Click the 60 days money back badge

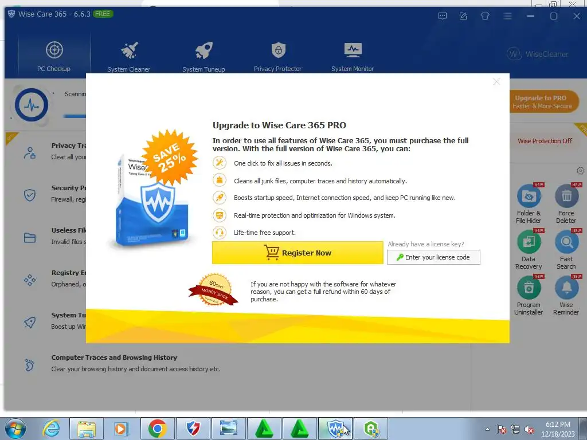tap(214, 289)
